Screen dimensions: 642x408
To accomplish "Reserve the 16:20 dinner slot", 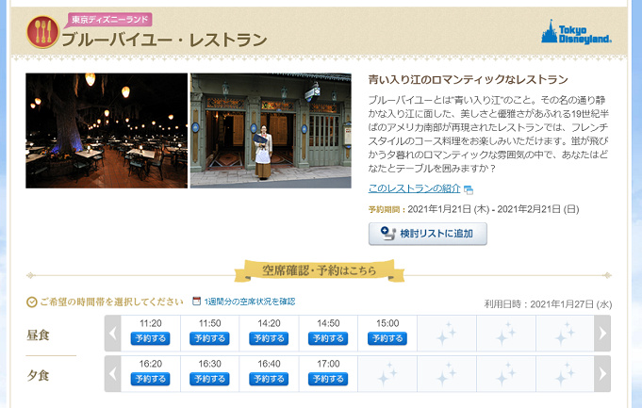I will point(150,379).
